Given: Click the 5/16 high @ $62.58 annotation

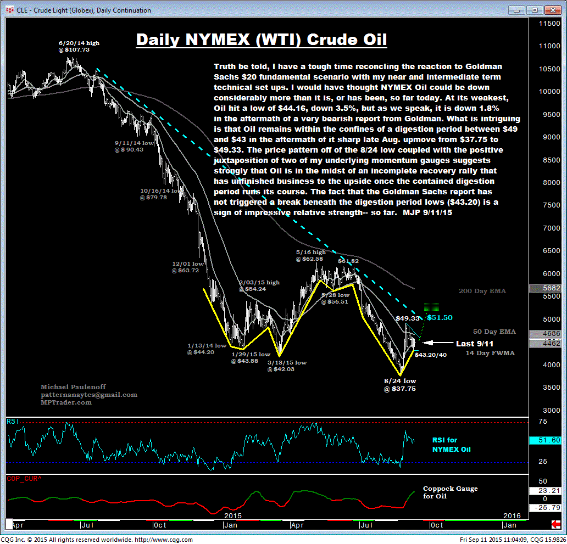Looking at the screenshot, I should pyautogui.click(x=310, y=255).
